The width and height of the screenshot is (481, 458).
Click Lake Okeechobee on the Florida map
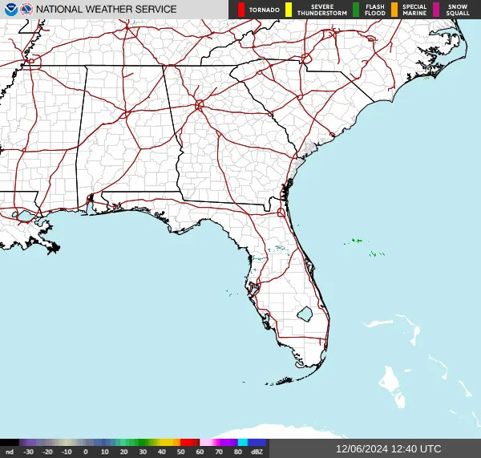point(304,313)
